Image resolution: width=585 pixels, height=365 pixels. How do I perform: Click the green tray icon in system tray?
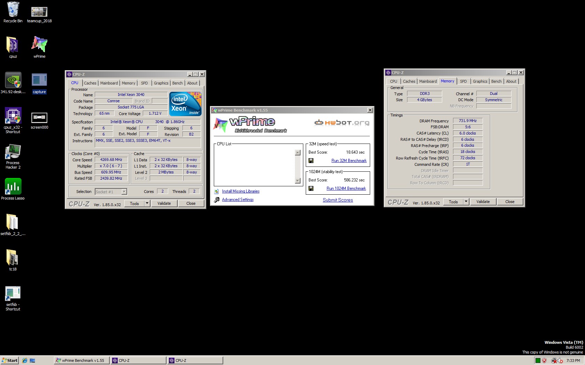pyautogui.click(x=538, y=360)
